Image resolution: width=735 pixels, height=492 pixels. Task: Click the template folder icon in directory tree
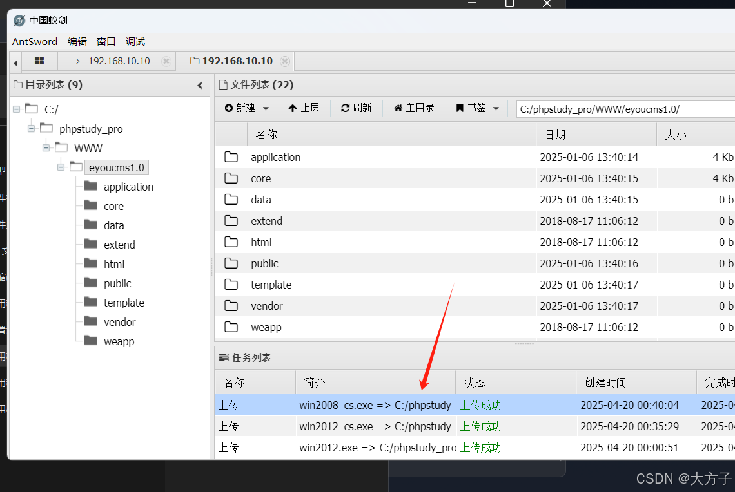click(x=91, y=301)
